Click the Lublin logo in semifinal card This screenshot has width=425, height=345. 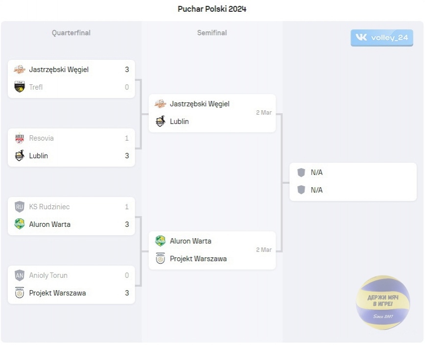[161, 121]
